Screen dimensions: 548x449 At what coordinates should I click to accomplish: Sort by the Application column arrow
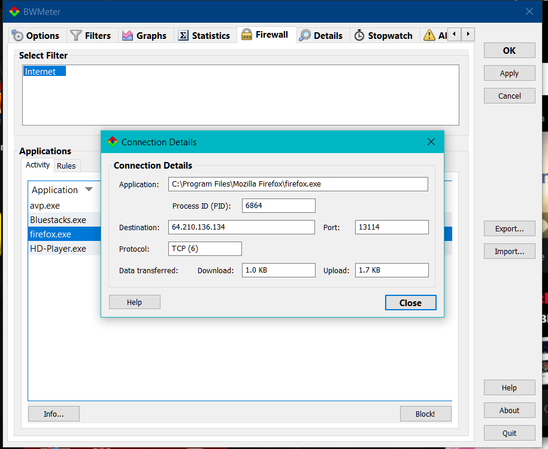tap(89, 190)
